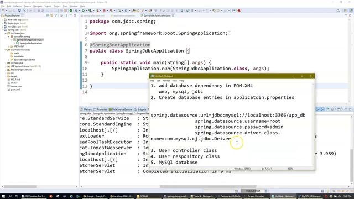Screen dimensions: 354x199
Task: Switch to the SpringJdbcApplication.java editor tab
Action: [x=157, y=15]
